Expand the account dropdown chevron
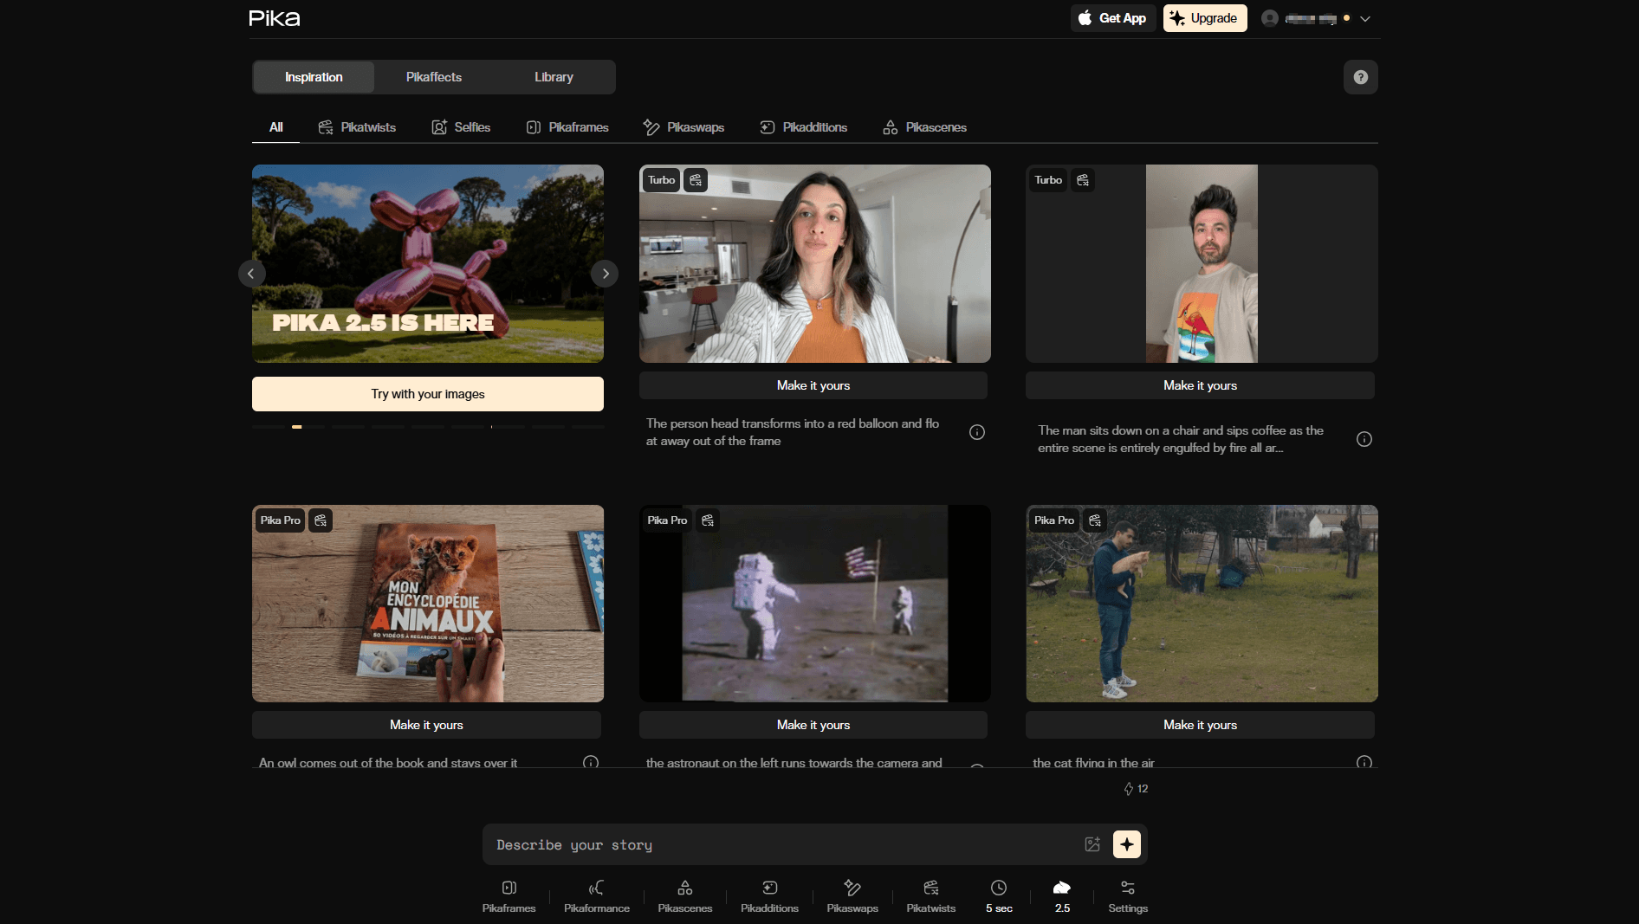 point(1365,19)
